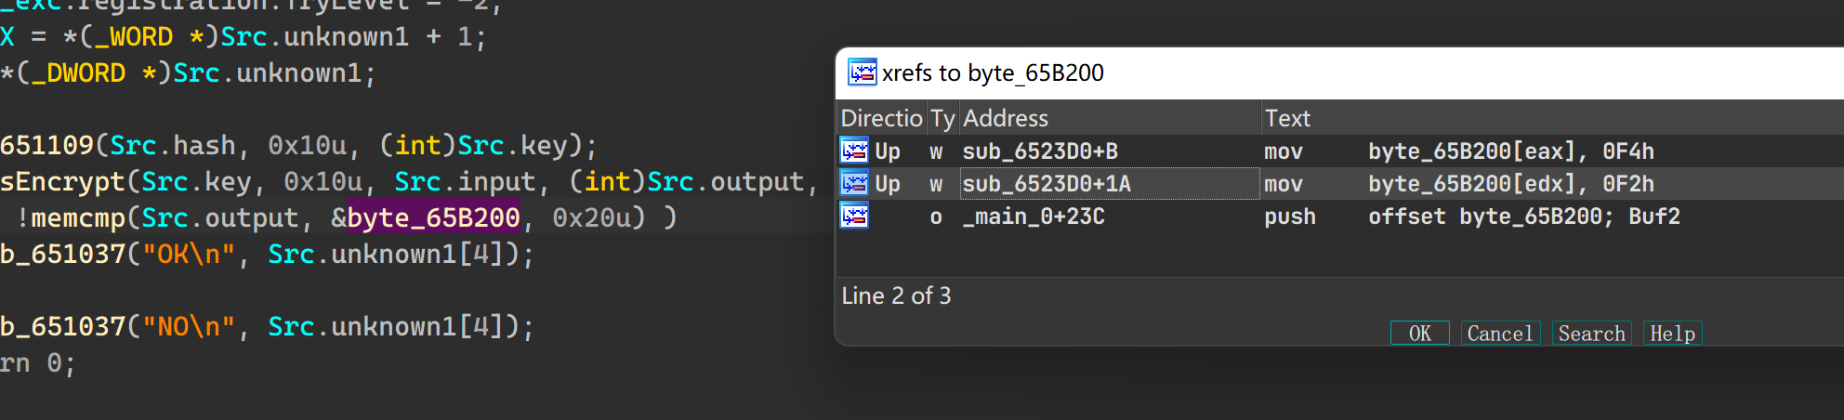Sort xrefs by the Direction column header
The width and height of the screenshot is (1844, 420).
[880, 118]
